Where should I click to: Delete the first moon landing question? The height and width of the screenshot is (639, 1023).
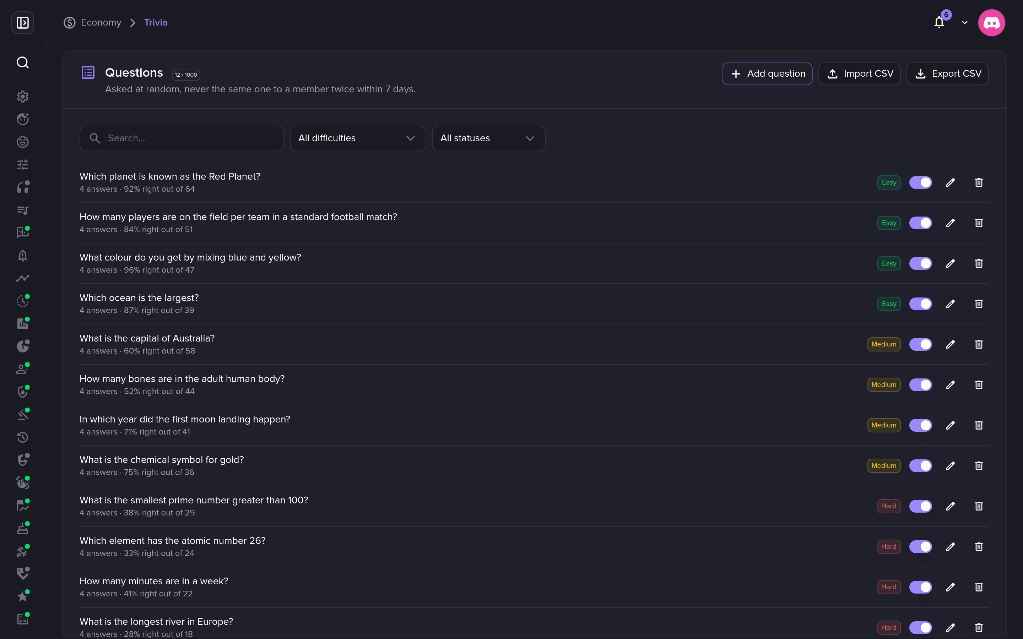pyautogui.click(x=979, y=426)
